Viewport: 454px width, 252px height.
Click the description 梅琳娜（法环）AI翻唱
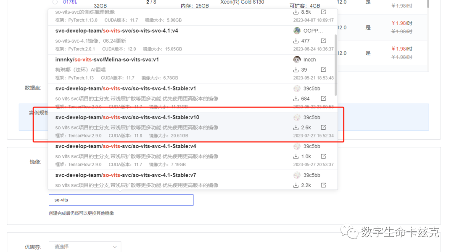(80, 70)
